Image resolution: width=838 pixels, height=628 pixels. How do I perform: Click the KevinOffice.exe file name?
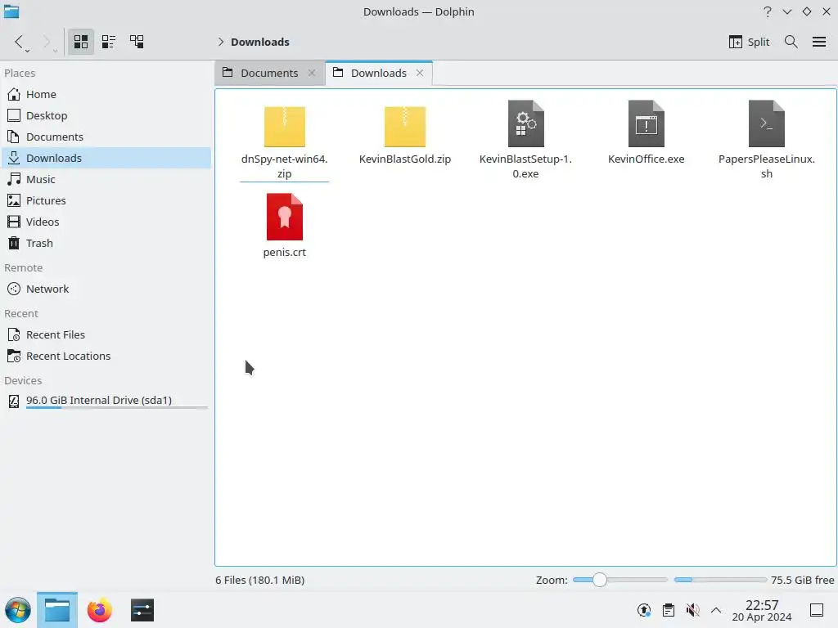tap(647, 159)
